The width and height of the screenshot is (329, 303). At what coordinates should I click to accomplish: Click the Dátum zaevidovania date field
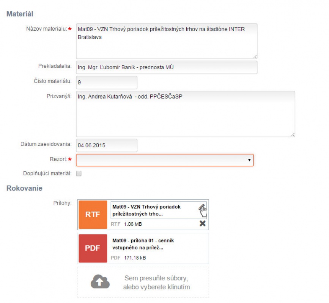[x=107, y=145]
